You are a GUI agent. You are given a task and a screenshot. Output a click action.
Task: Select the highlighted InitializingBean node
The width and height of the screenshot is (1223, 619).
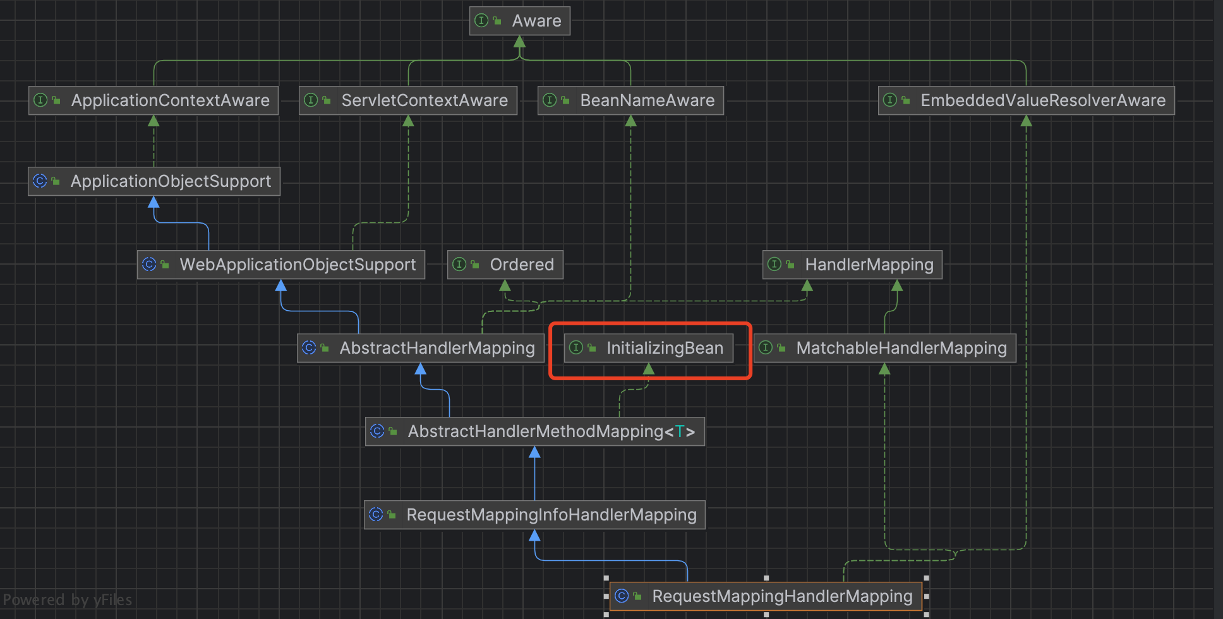coord(664,348)
